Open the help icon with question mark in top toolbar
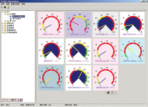The height and width of the screenshot is (107, 148). pos(8,7)
